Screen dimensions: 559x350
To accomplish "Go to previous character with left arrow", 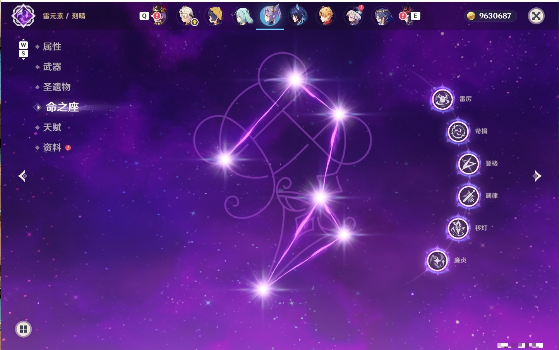I will point(22,176).
